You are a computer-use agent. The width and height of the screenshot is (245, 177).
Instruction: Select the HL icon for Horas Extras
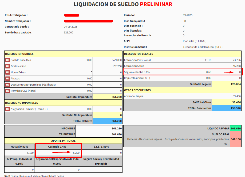pos(7,72)
